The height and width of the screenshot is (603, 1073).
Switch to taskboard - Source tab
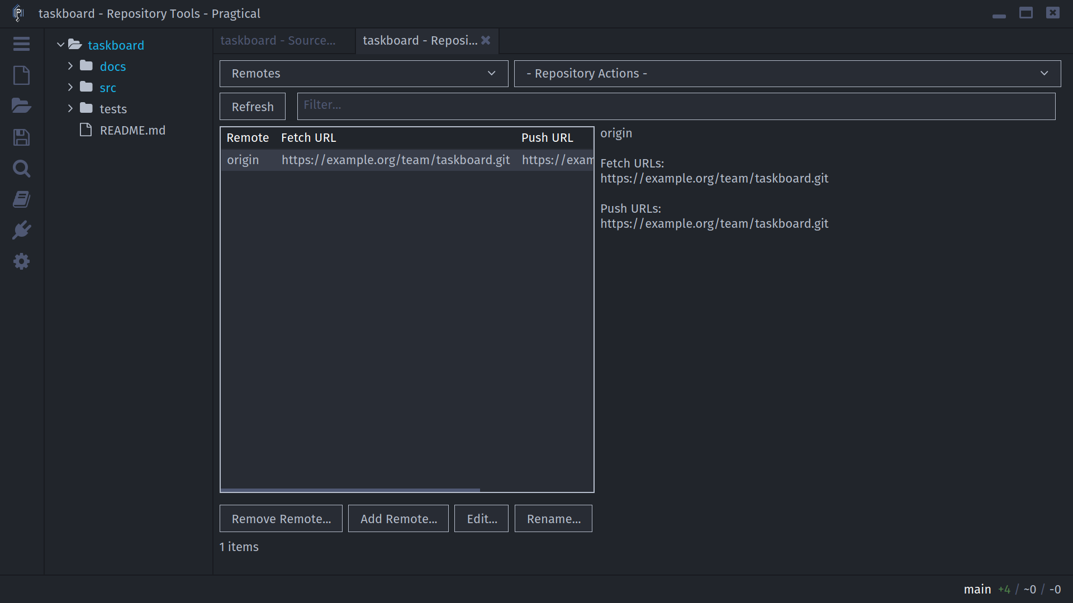[284, 41]
